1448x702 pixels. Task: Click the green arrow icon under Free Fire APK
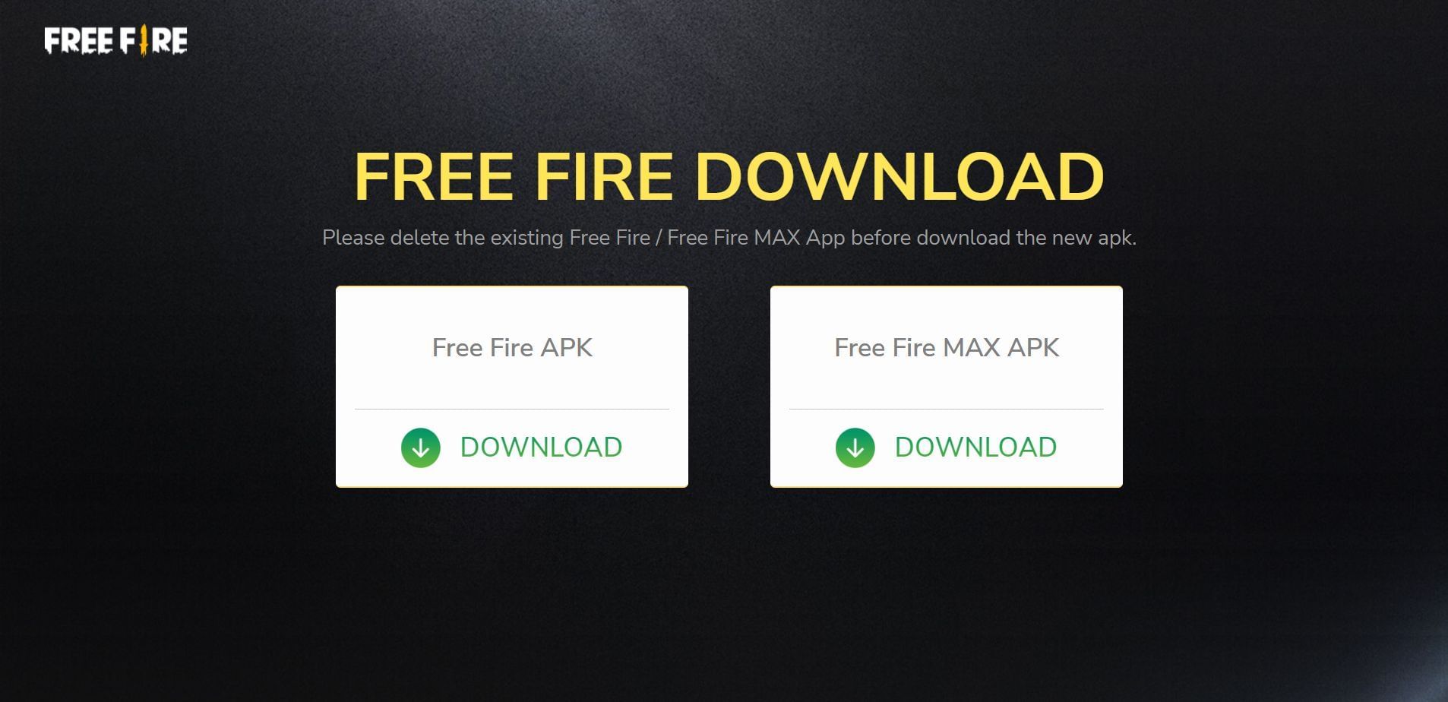[x=421, y=447]
